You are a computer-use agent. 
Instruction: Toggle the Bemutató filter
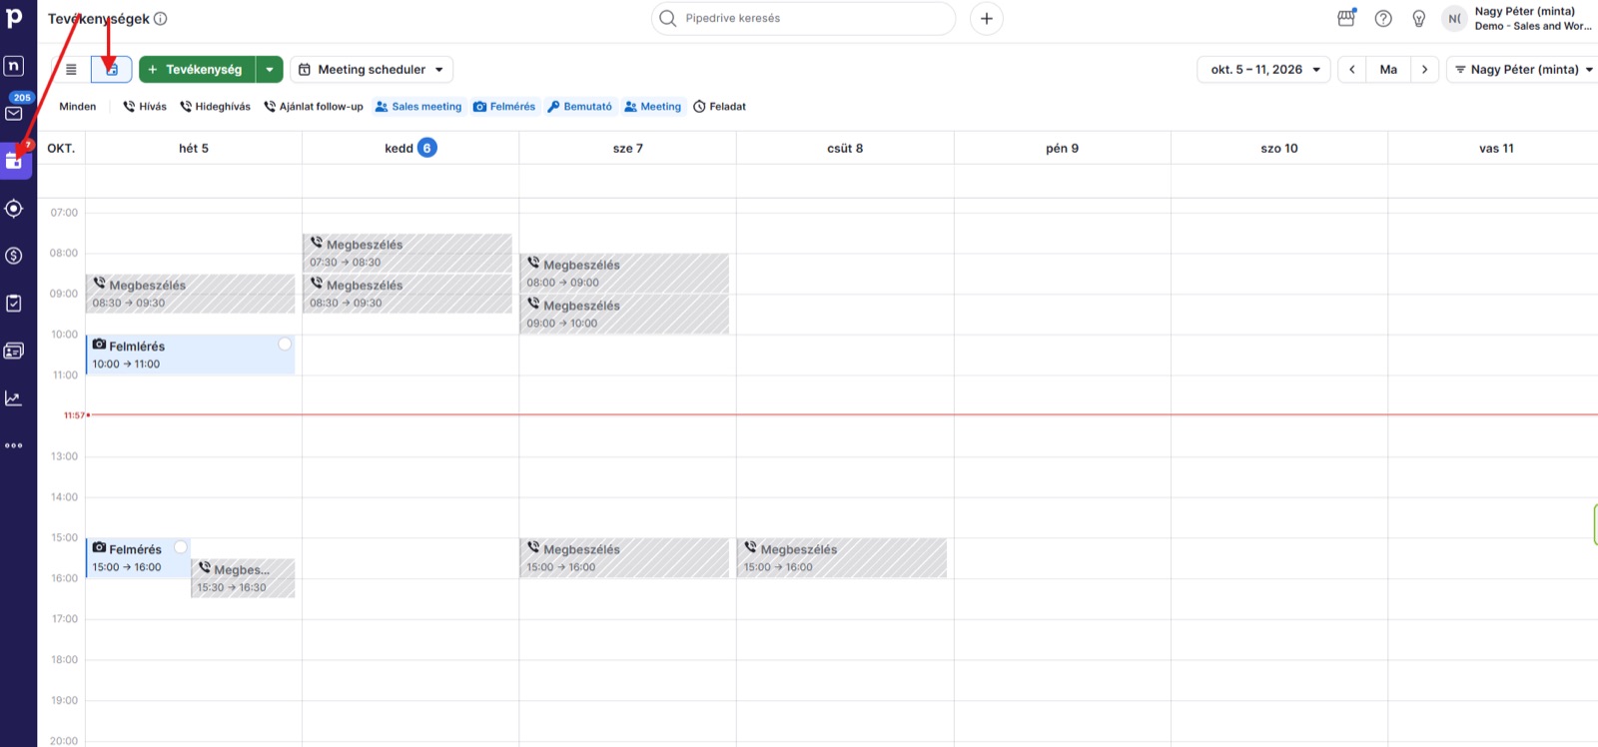pos(579,106)
